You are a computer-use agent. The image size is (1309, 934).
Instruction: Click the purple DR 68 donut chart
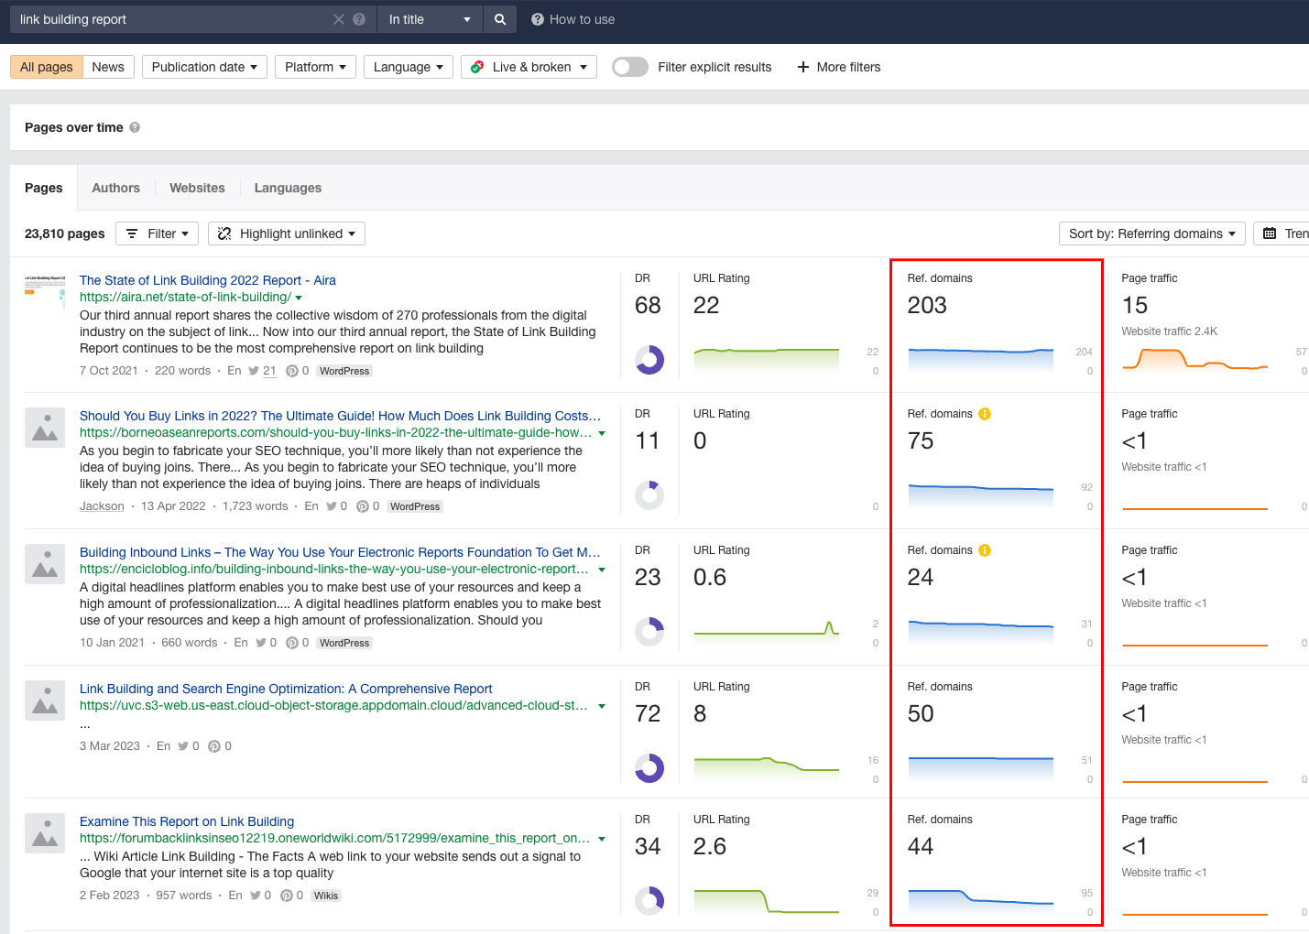(649, 360)
